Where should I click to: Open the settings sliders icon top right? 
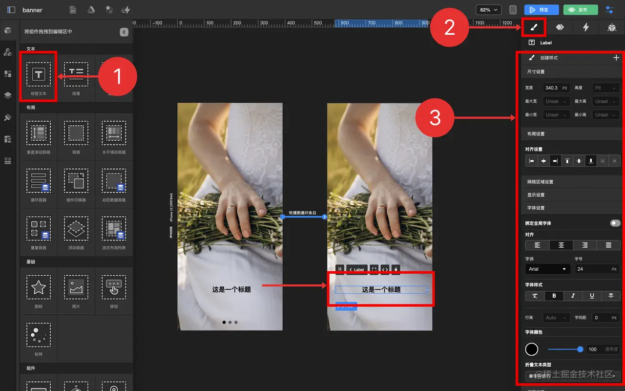(x=610, y=10)
